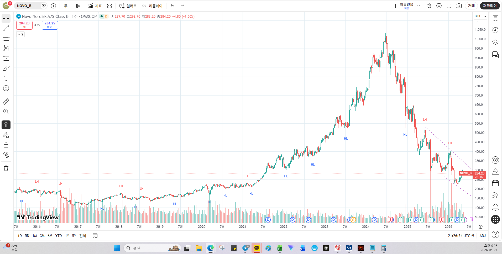This screenshot has height=254, width=502.
Task: Open the indicator templates grid menu
Action: [x=109, y=6]
